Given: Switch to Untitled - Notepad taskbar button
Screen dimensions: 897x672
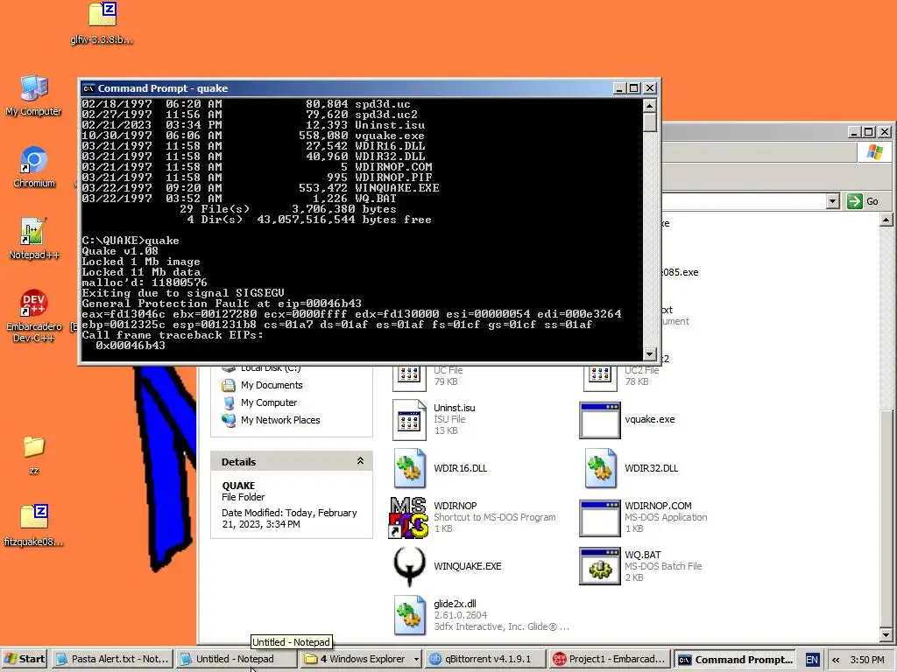Looking at the screenshot, I should click(235, 660).
